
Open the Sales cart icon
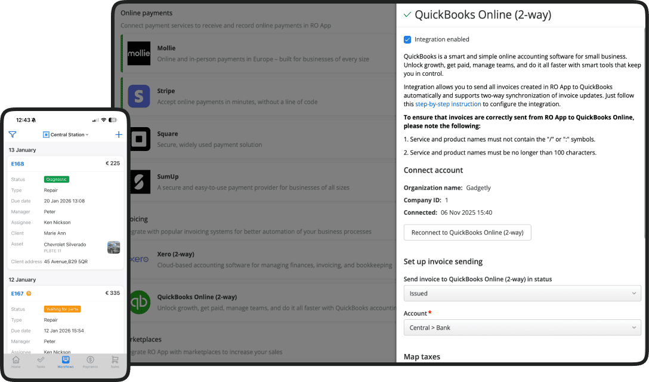coord(115,361)
